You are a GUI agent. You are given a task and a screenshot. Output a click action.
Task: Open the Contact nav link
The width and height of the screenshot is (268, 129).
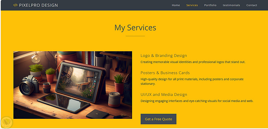pos(252,5)
